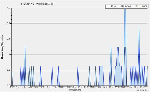Click the orange Bots legend line
Screen dimensions: 150x92
pos(139,6)
